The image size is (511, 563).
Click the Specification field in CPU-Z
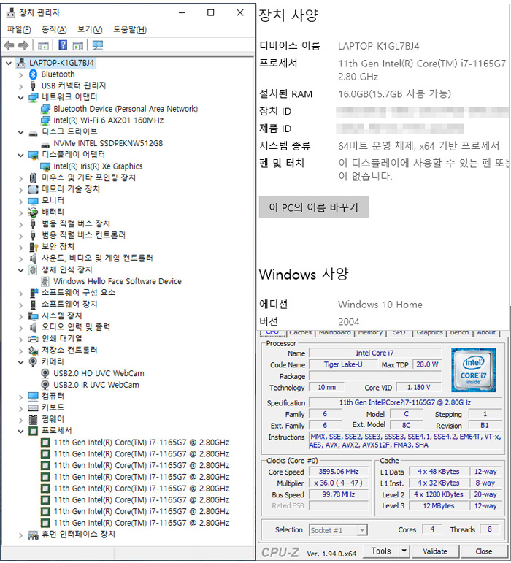point(405,402)
